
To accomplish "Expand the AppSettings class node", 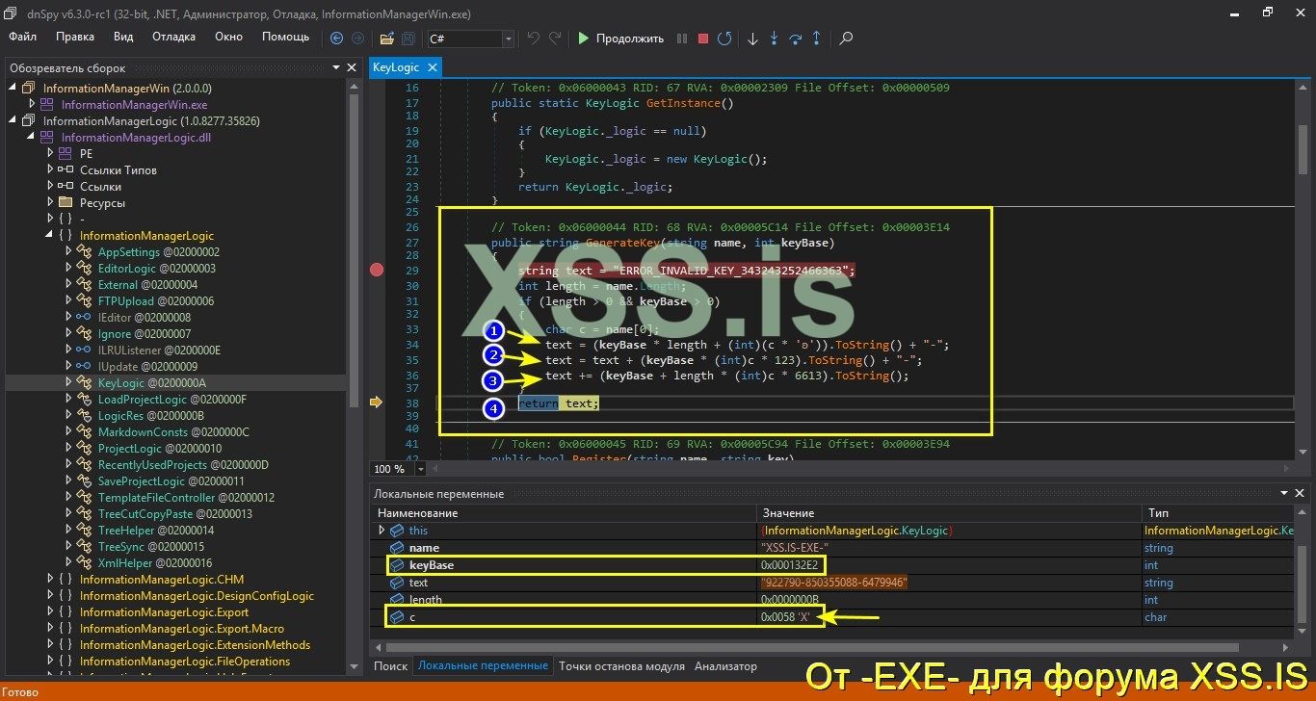I will point(68,251).
